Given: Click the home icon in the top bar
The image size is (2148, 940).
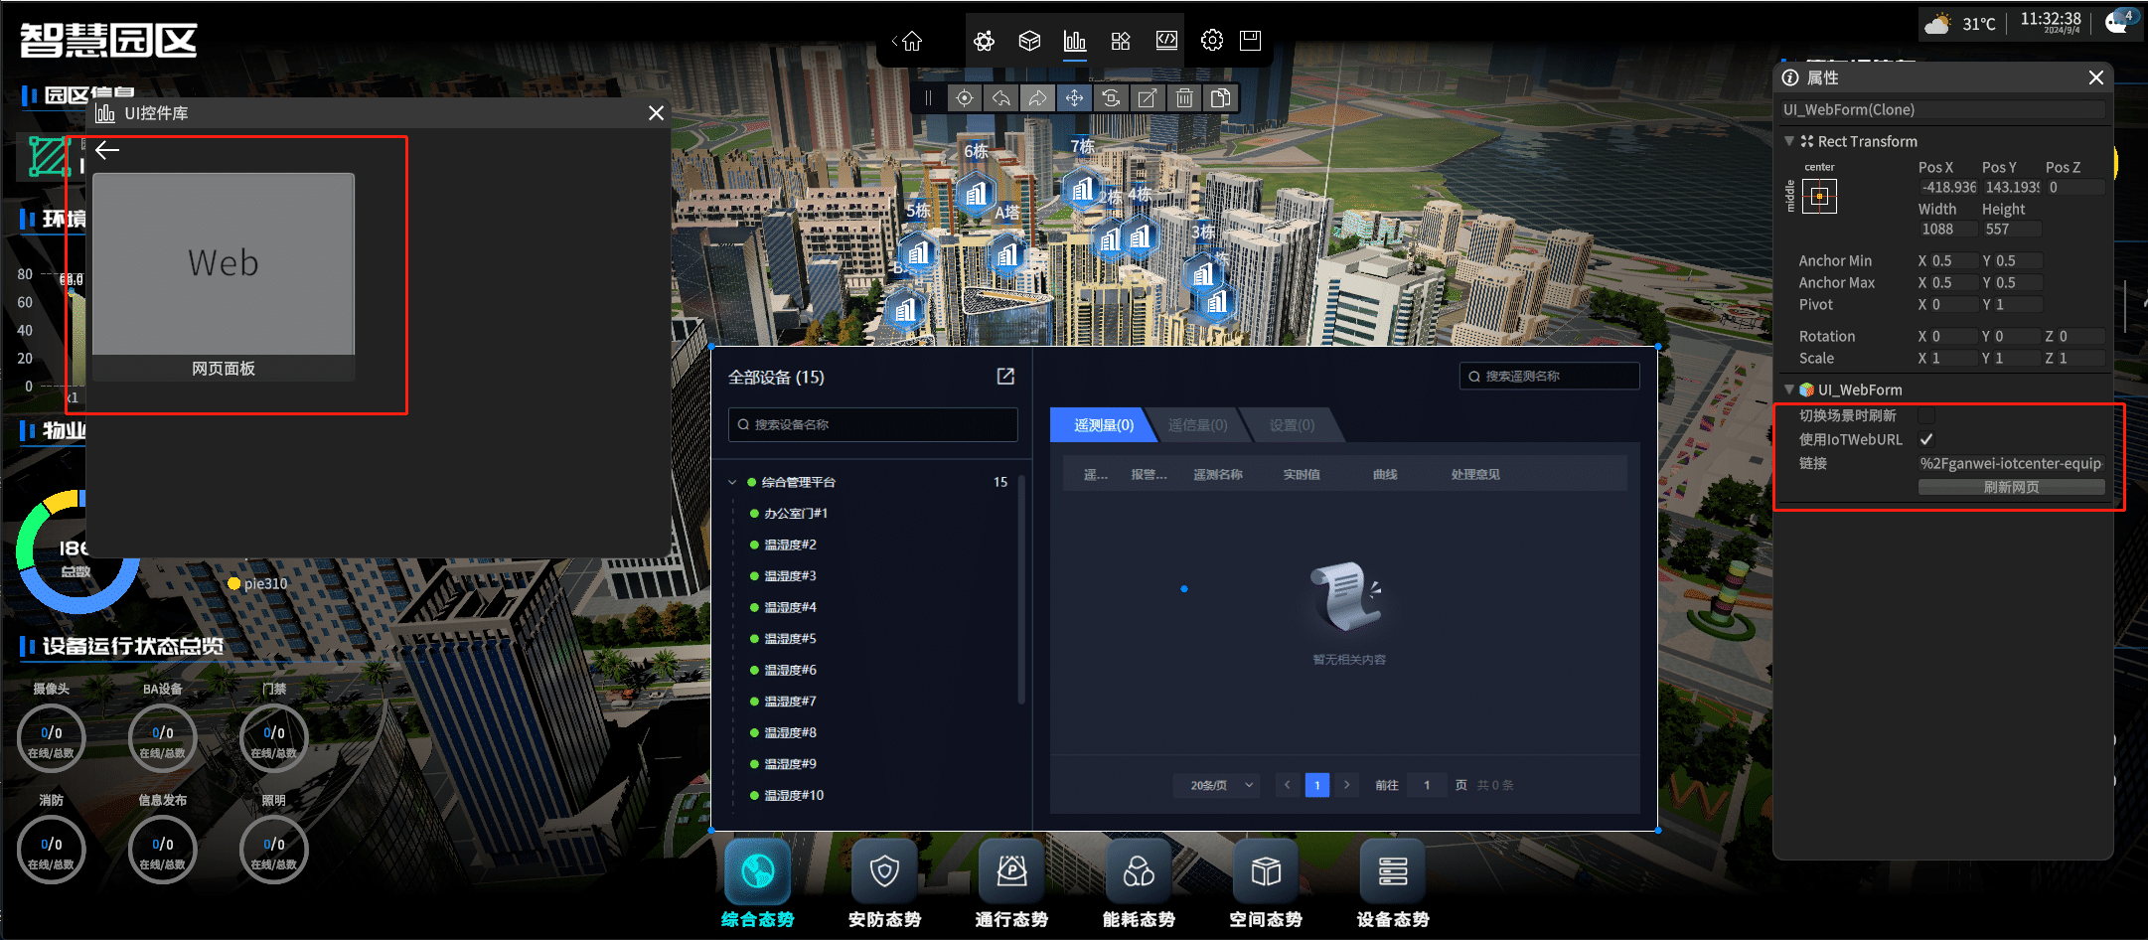Looking at the screenshot, I should 912,41.
